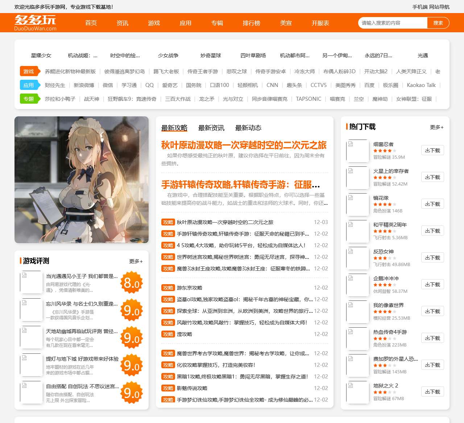
Task: Download 火星上的幸存者 game
Action: (x=432, y=177)
